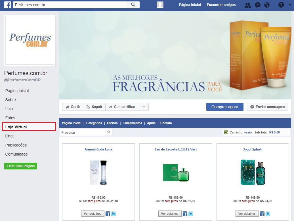Click the Procurar store search field
The height and width of the screenshot is (221, 294).
(x=83, y=132)
